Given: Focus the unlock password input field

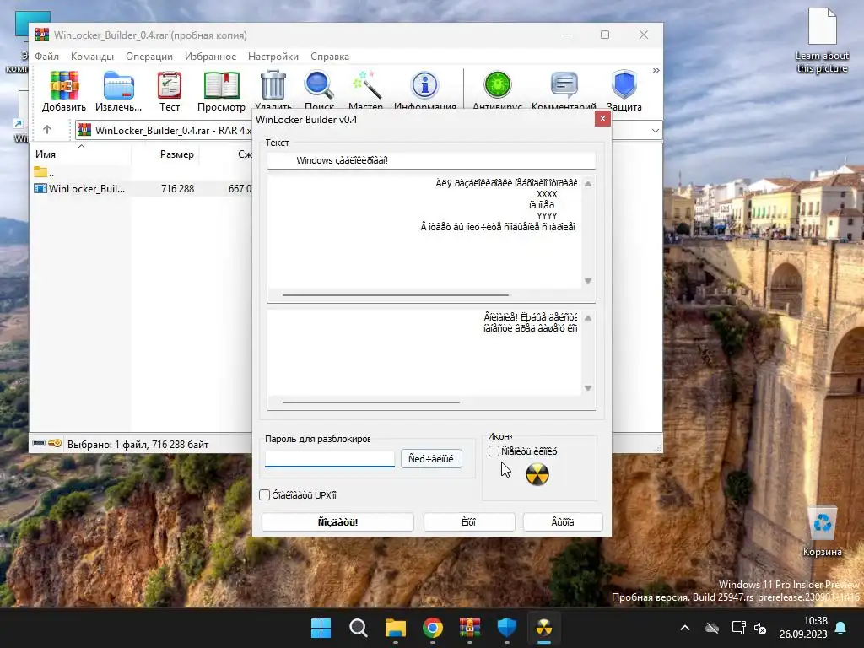Looking at the screenshot, I should coord(330,458).
